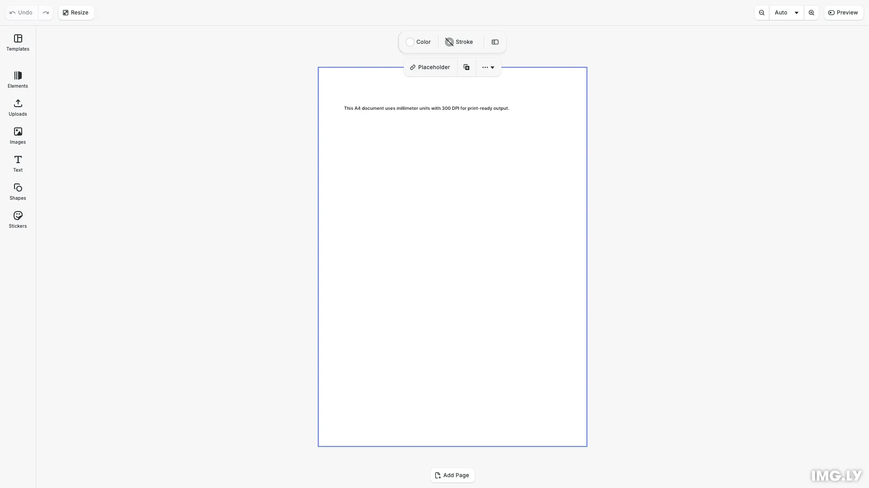Toggle the Placeholder setting for the page
Screen dimensions: 869x488
pos(429,67)
